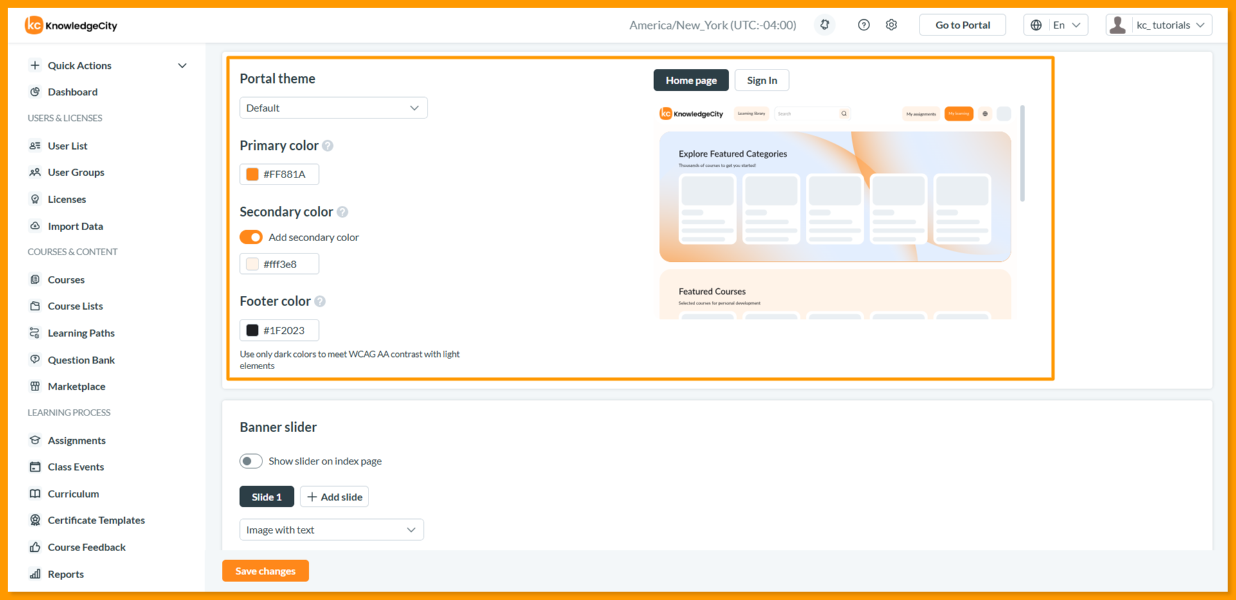This screenshot has width=1236, height=600.
Task: Click the KnowledgeCity logo
Action: pos(71,25)
